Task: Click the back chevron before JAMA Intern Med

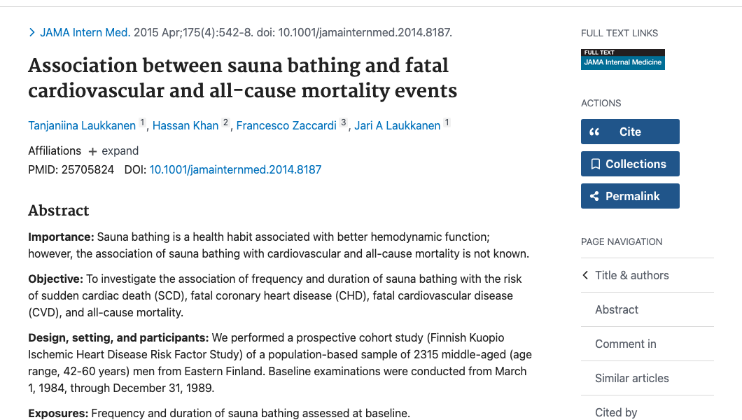Action: pos(31,32)
